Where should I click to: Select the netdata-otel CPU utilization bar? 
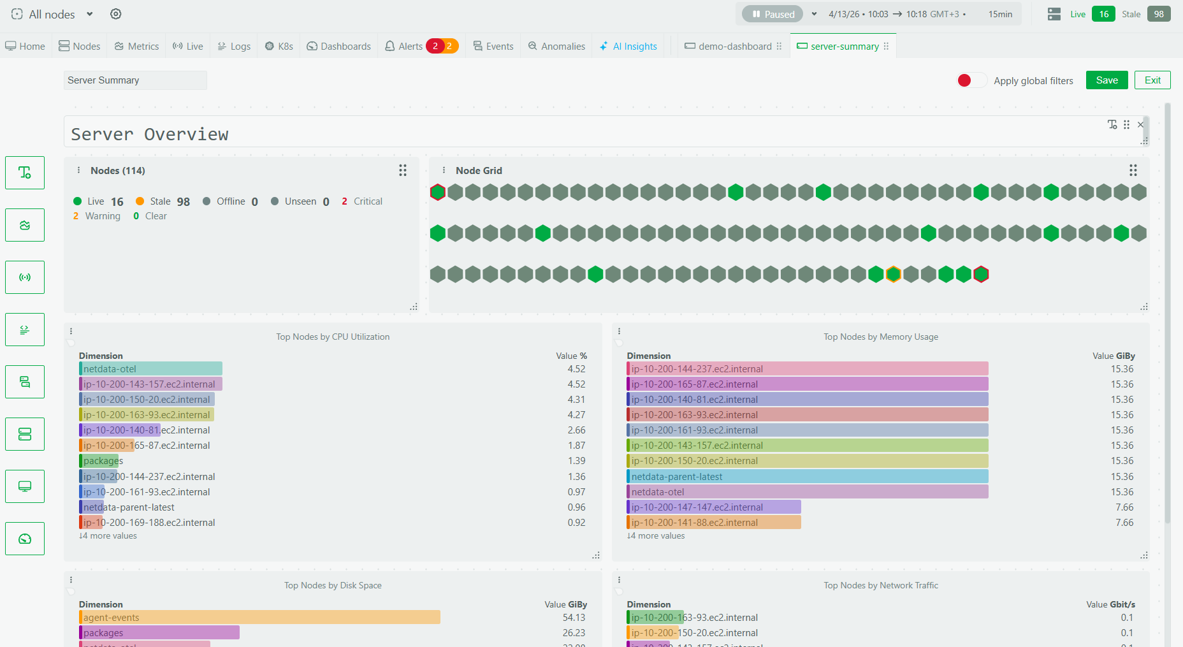pos(150,368)
